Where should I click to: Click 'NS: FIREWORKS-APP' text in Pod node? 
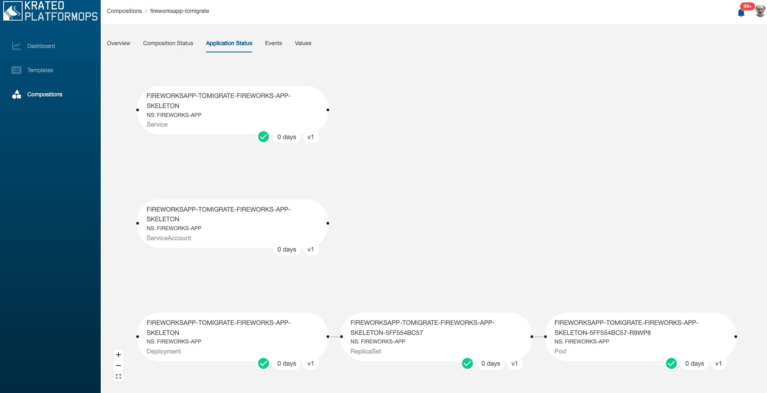(582, 341)
